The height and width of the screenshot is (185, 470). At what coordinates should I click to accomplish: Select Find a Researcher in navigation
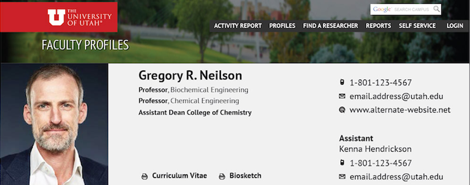click(330, 26)
